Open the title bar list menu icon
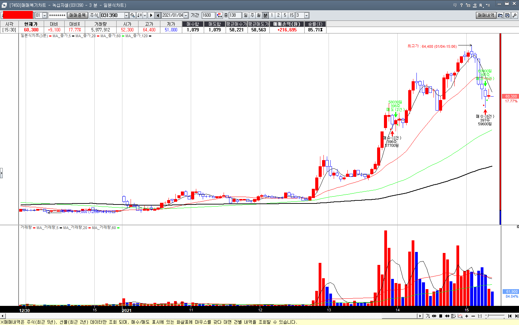 point(488,5)
